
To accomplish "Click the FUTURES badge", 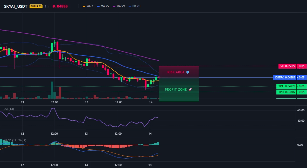I will coord(36,6).
